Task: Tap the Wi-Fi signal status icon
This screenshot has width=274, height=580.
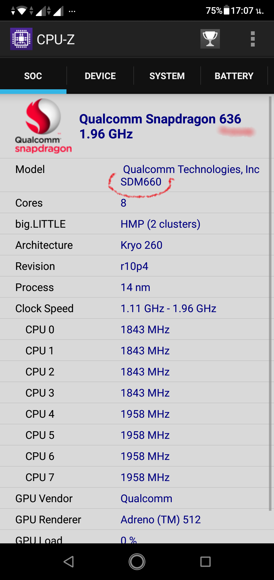Action: (x=22, y=11)
